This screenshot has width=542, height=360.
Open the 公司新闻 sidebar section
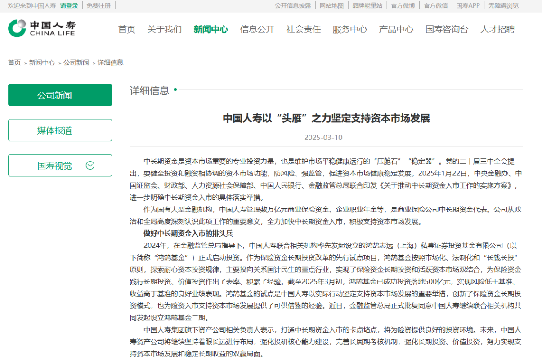click(60, 95)
